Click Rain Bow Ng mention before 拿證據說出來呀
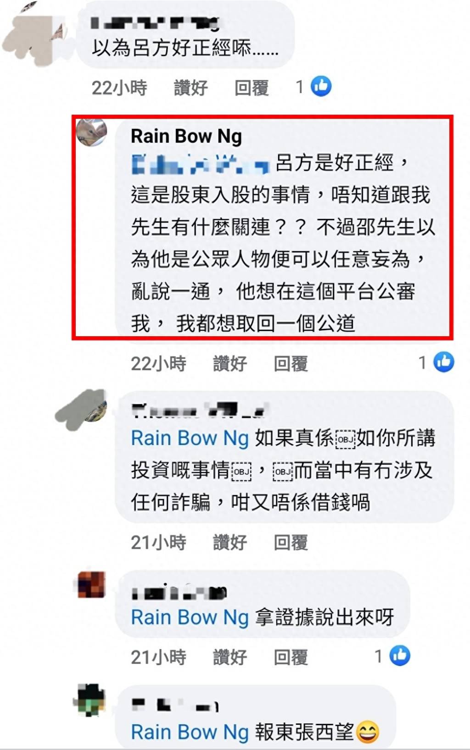The image size is (470, 750). [190, 617]
